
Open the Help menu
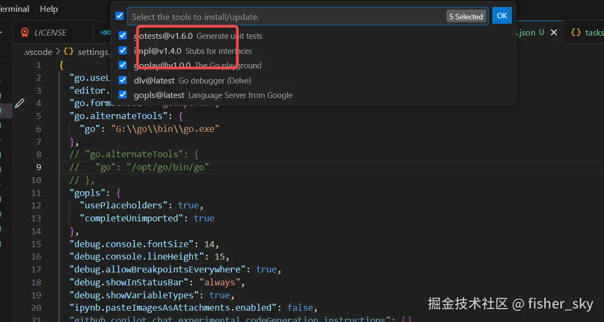point(49,9)
